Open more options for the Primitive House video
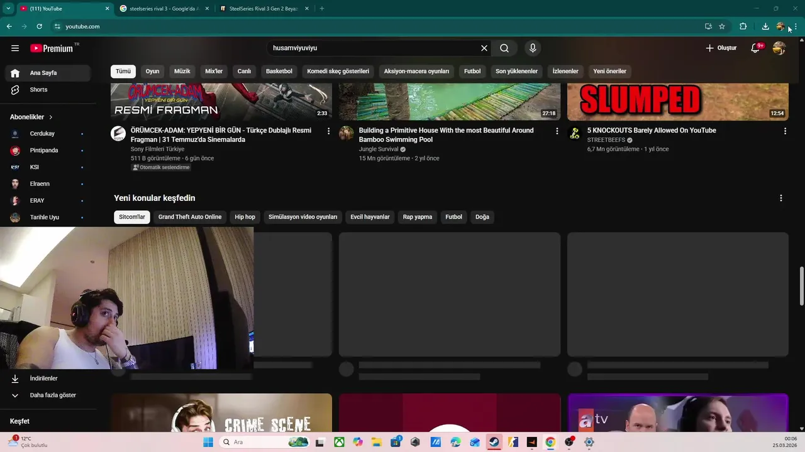 pyautogui.click(x=557, y=131)
